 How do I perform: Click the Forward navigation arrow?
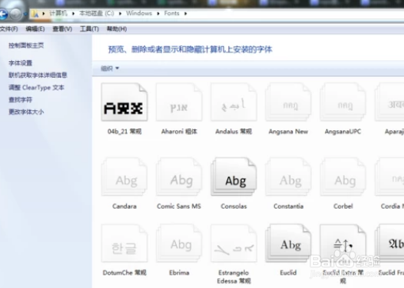pos(16,13)
